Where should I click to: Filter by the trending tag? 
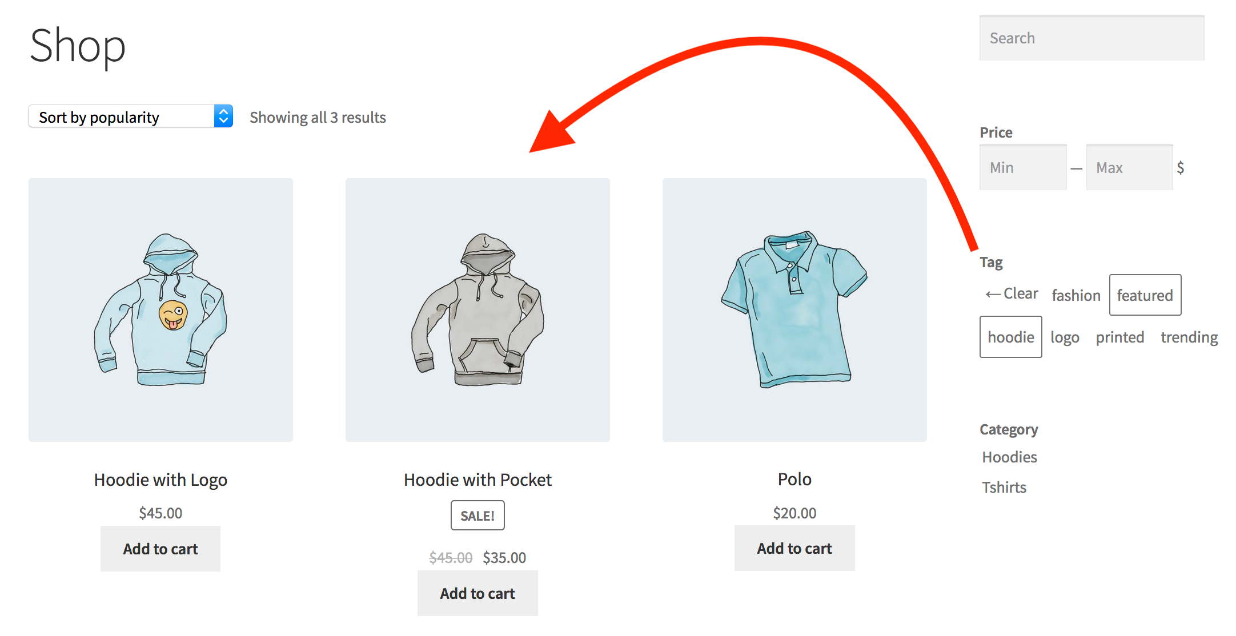tap(1189, 337)
